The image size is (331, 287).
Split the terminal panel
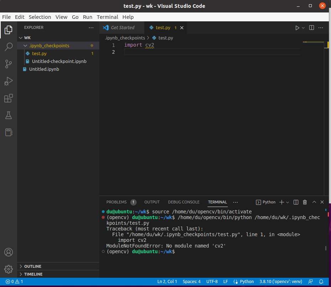(x=296, y=202)
